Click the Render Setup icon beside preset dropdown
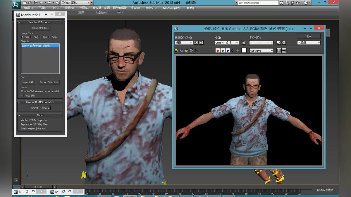This screenshot has height=197, width=351. click(x=279, y=43)
